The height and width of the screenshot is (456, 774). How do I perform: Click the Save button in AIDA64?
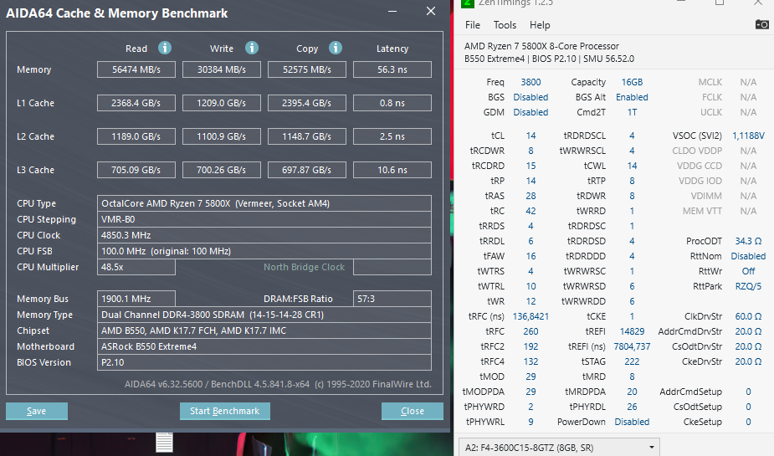(x=37, y=411)
